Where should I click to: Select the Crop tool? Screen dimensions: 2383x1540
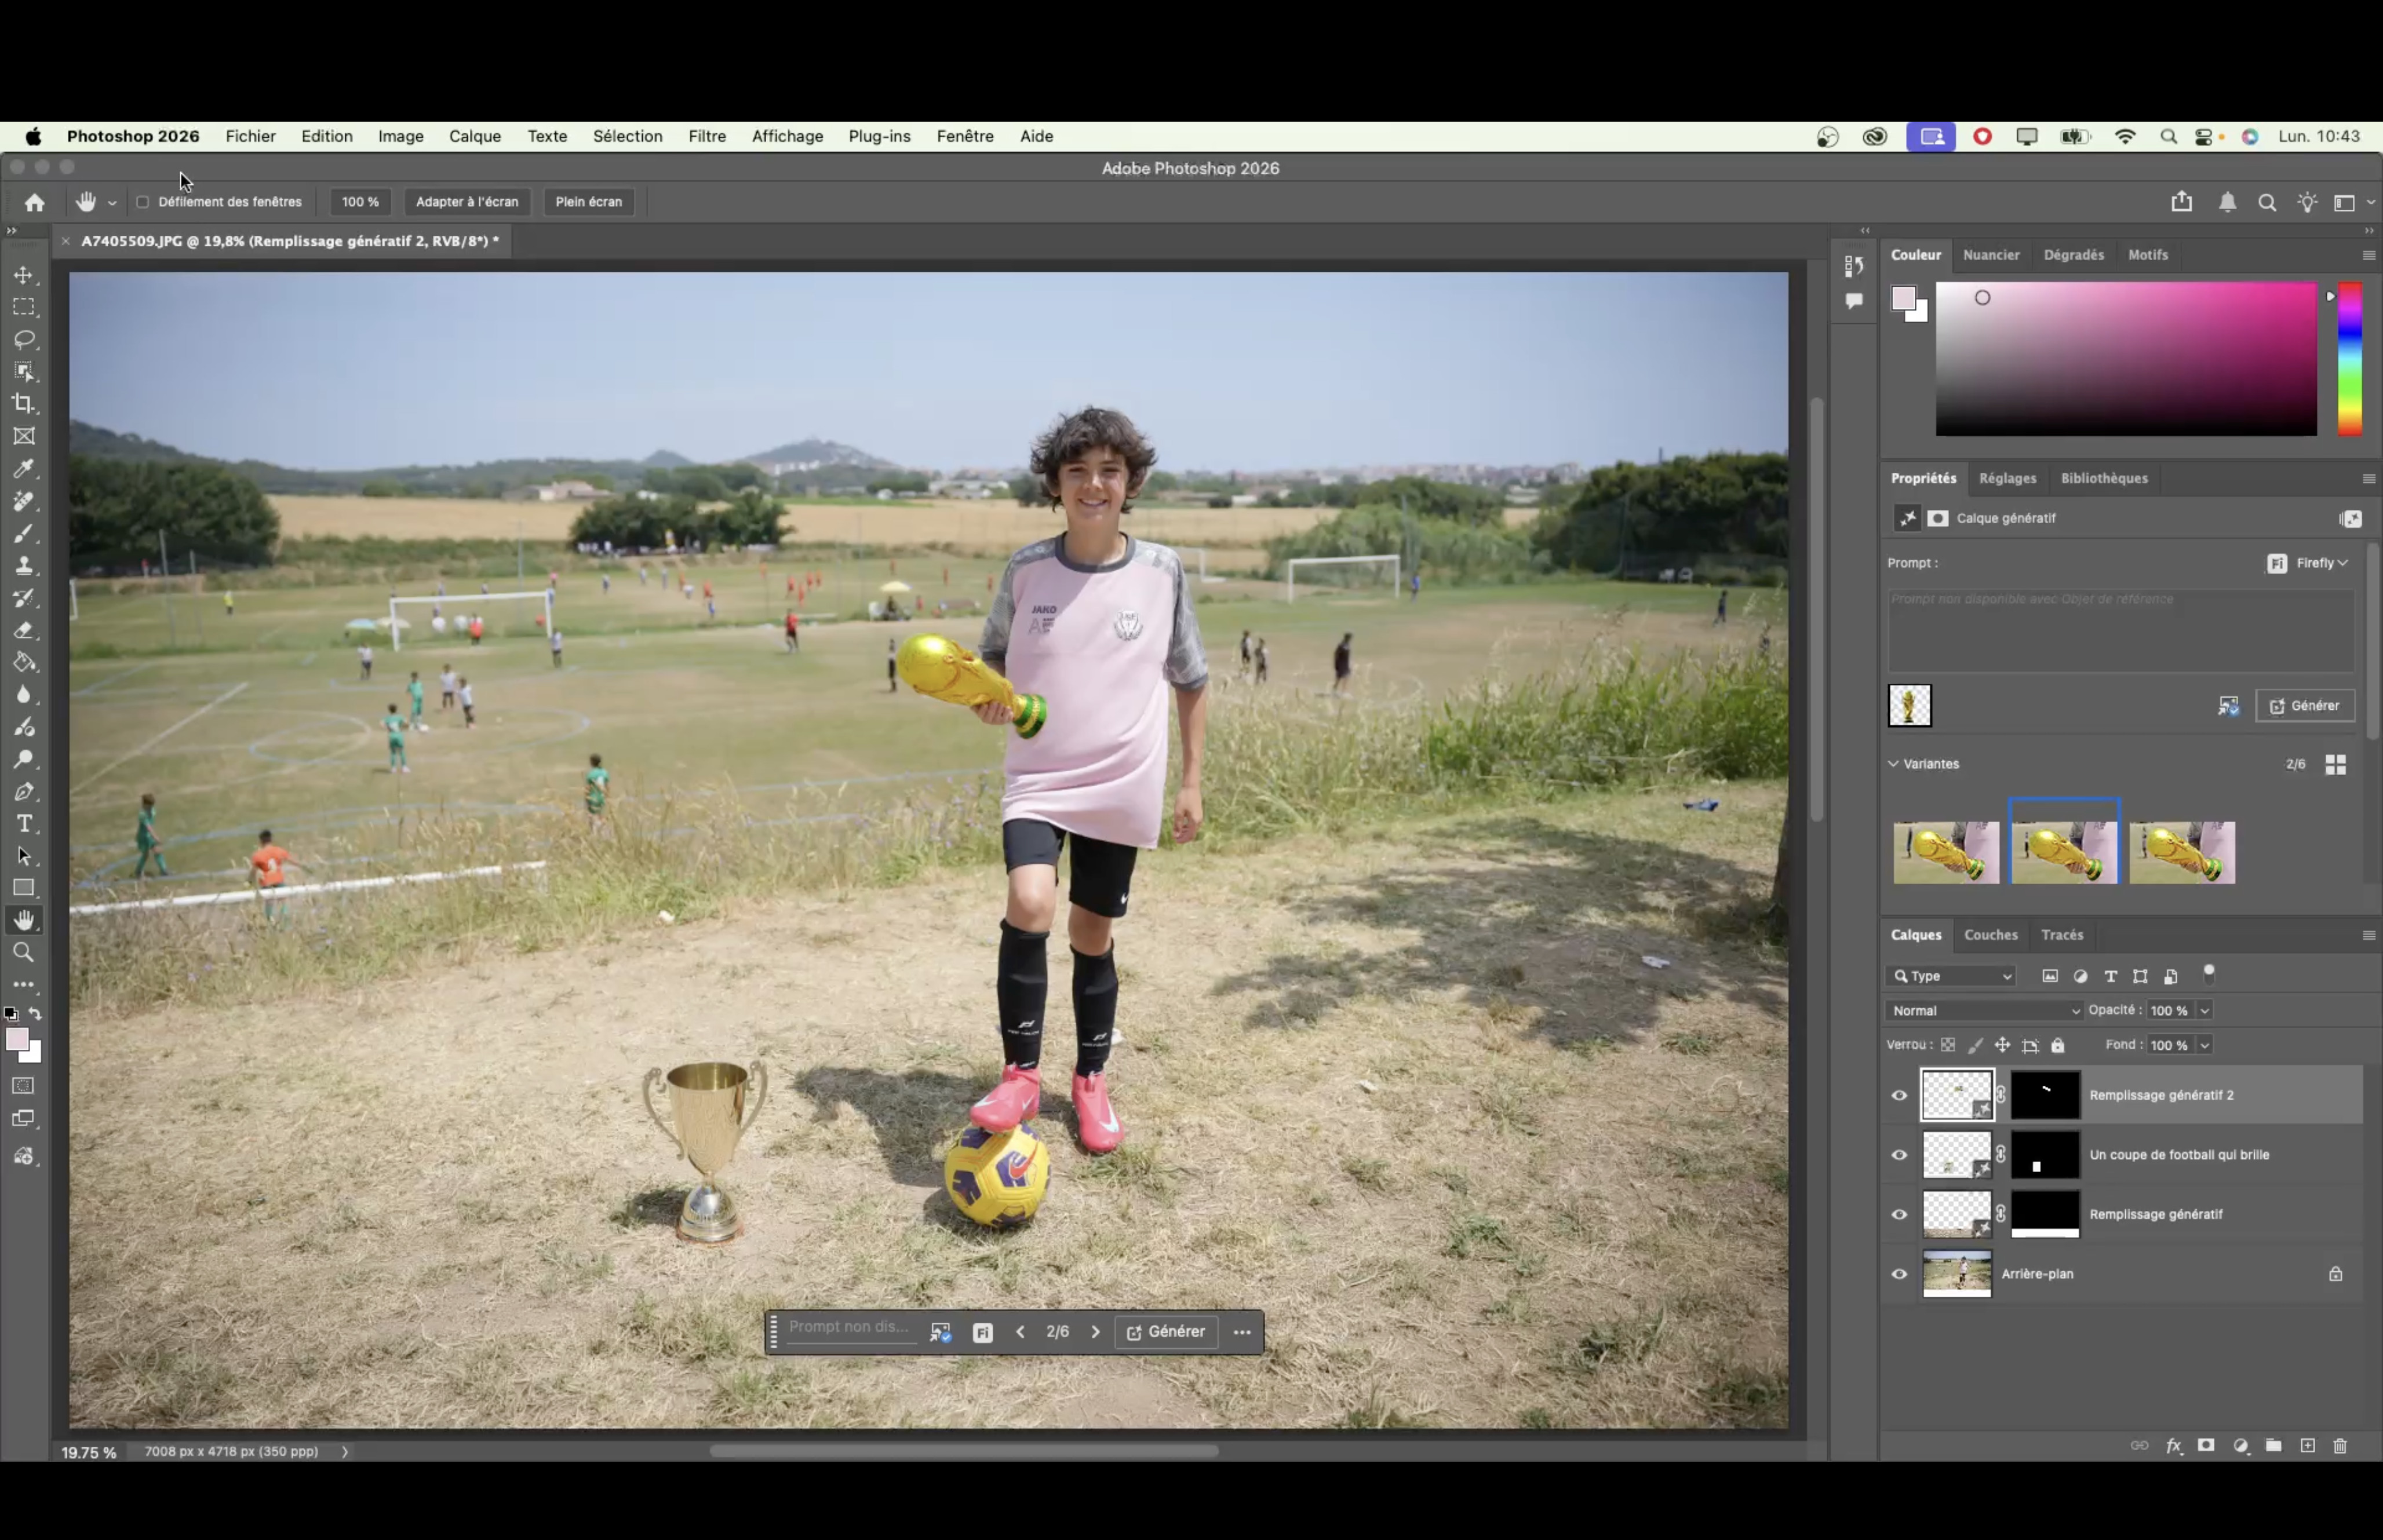click(x=24, y=404)
